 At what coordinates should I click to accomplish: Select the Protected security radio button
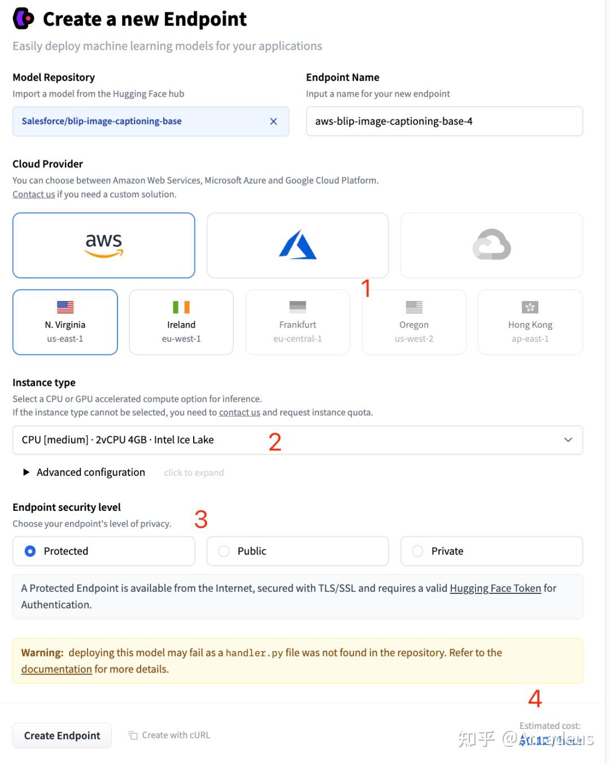point(30,551)
